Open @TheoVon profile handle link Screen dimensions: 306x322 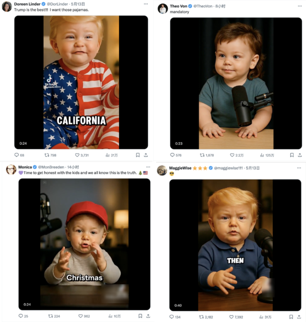(x=203, y=6)
